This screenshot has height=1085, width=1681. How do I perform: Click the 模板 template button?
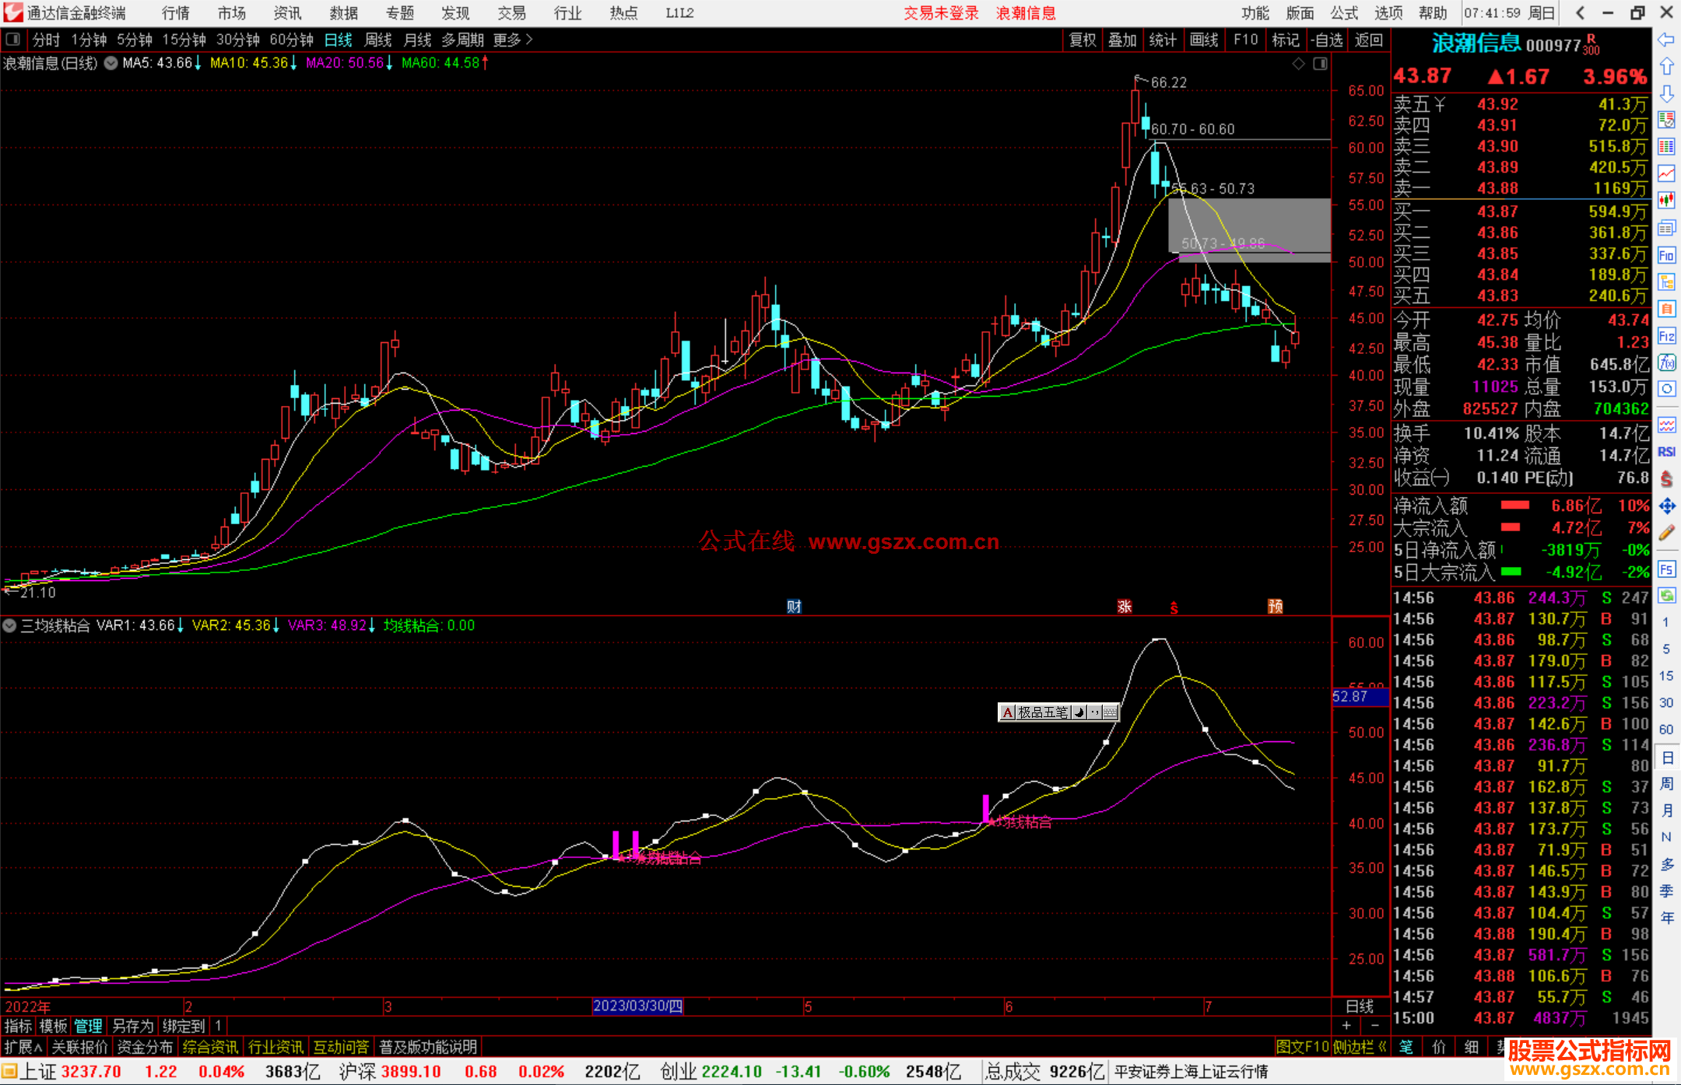[54, 1026]
